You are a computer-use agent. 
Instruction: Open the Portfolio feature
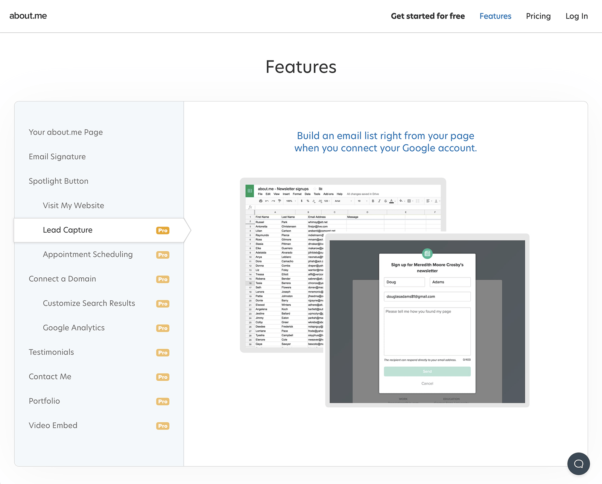(x=44, y=401)
